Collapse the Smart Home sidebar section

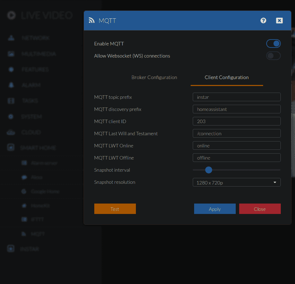(x=38, y=148)
